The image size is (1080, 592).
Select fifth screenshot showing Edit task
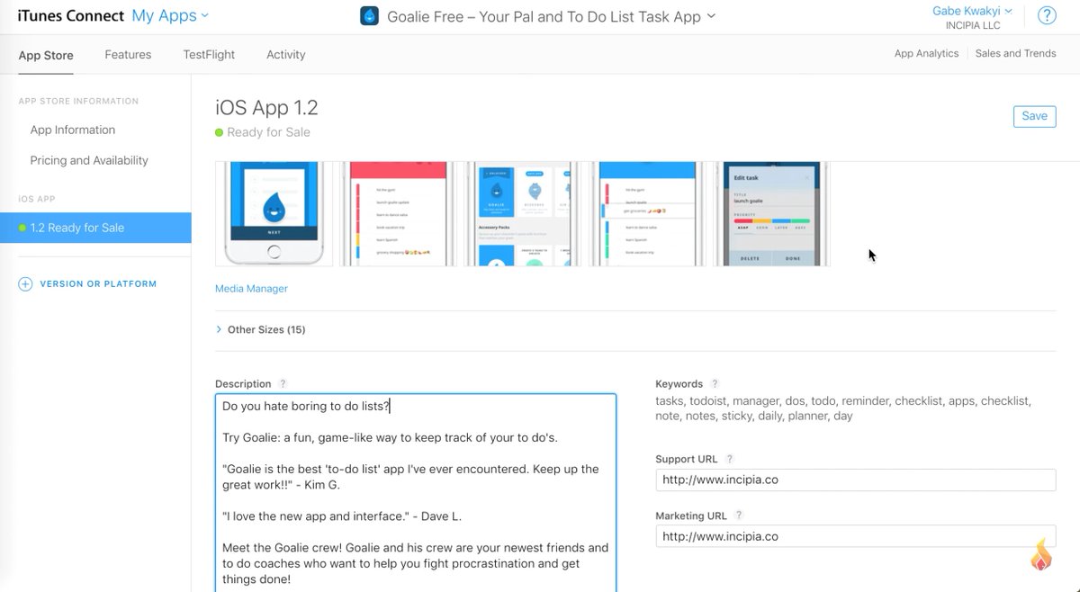[771, 214]
